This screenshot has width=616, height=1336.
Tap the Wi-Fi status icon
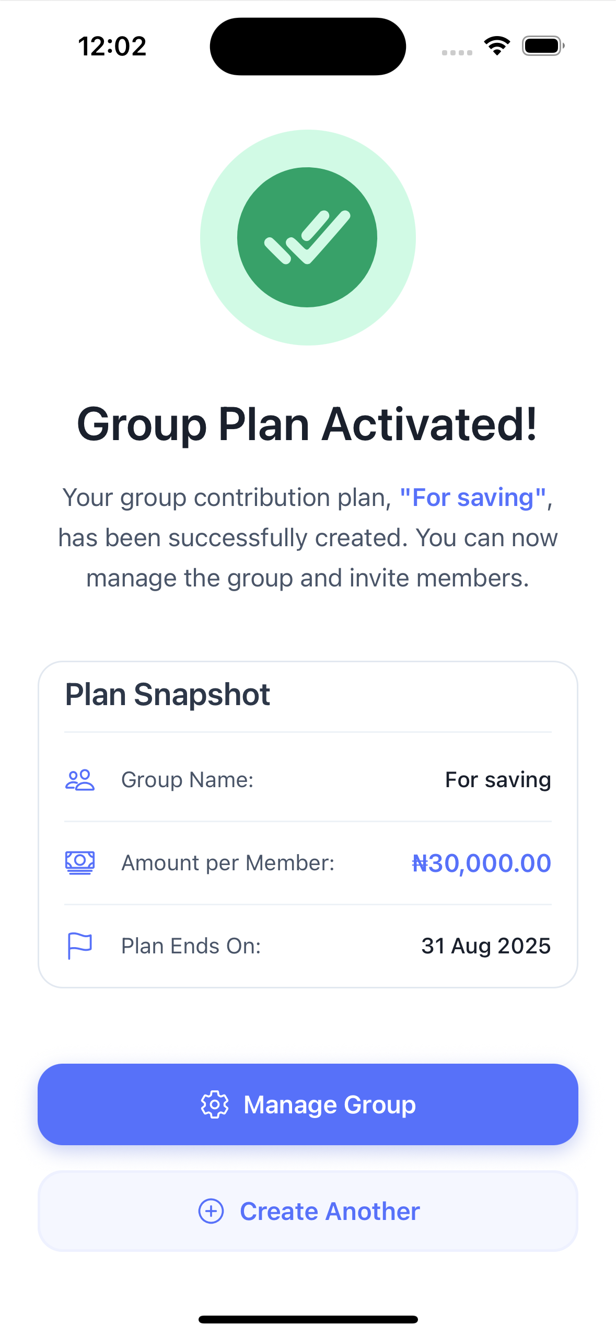coord(497,46)
